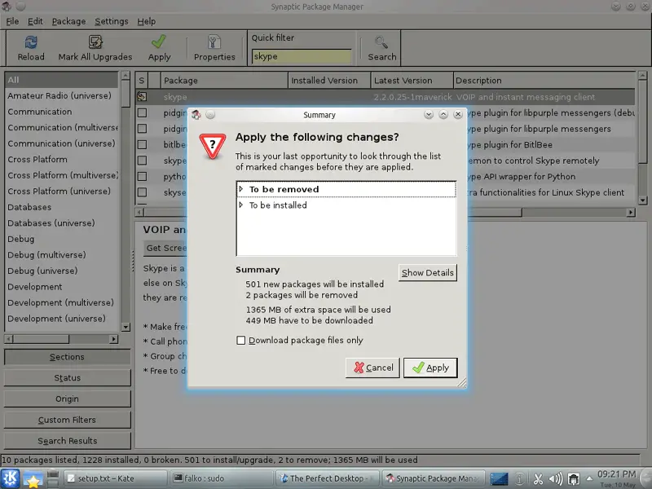Select the Databases section
This screenshot has width=652, height=489.
(x=62, y=207)
